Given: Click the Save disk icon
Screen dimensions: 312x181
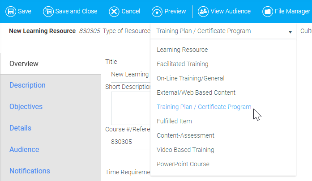Looking at the screenshot, I should pyautogui.click(x=10, y=11).
